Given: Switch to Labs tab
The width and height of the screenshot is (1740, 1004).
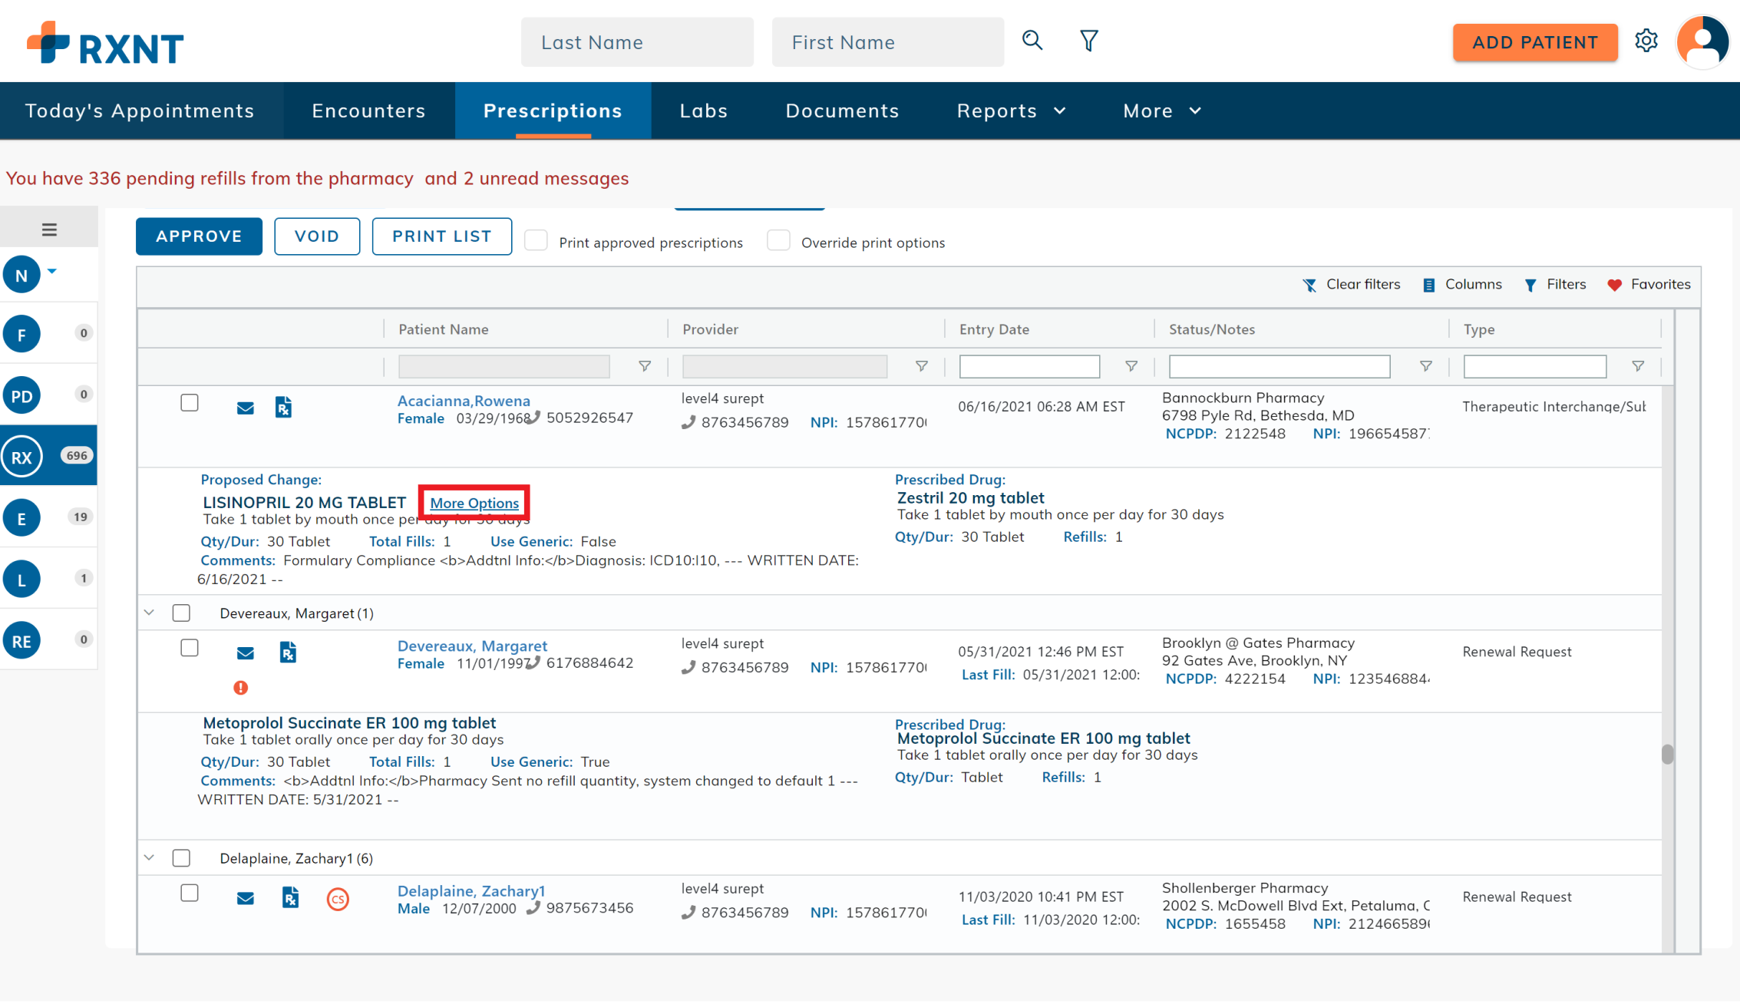Looking at the screenshot, I should pos(704,111).
